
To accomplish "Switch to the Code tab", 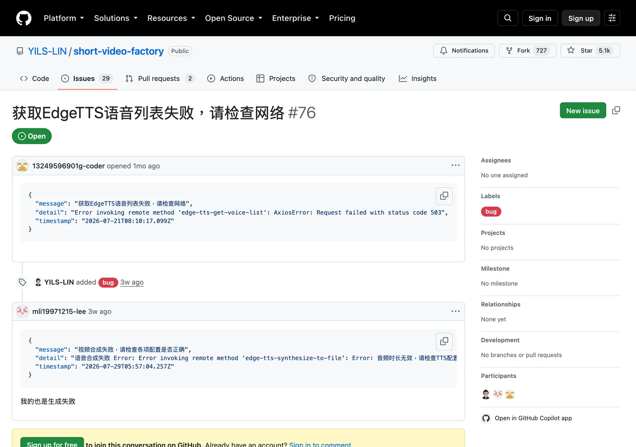I will coord(35,79).
